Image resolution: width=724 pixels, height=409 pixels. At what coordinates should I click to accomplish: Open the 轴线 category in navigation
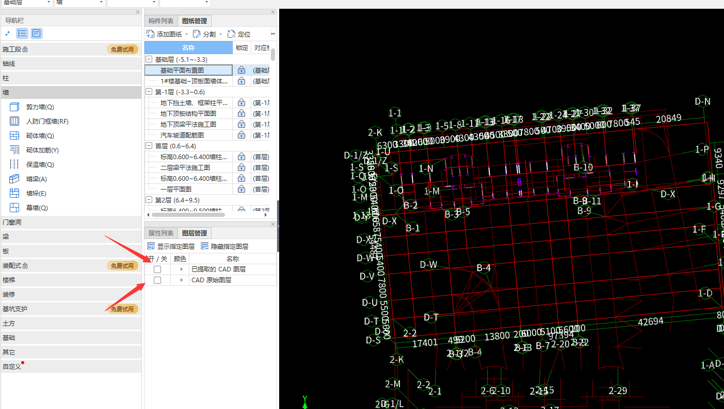tap(71, 64)
